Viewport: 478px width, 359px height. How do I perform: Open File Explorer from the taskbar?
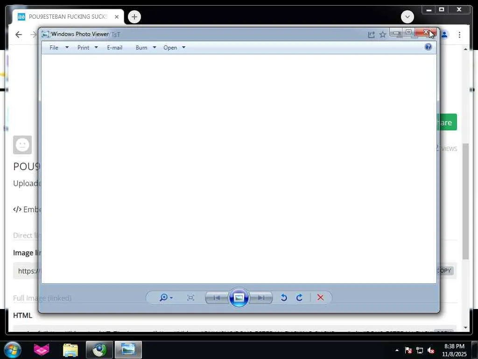70,350
